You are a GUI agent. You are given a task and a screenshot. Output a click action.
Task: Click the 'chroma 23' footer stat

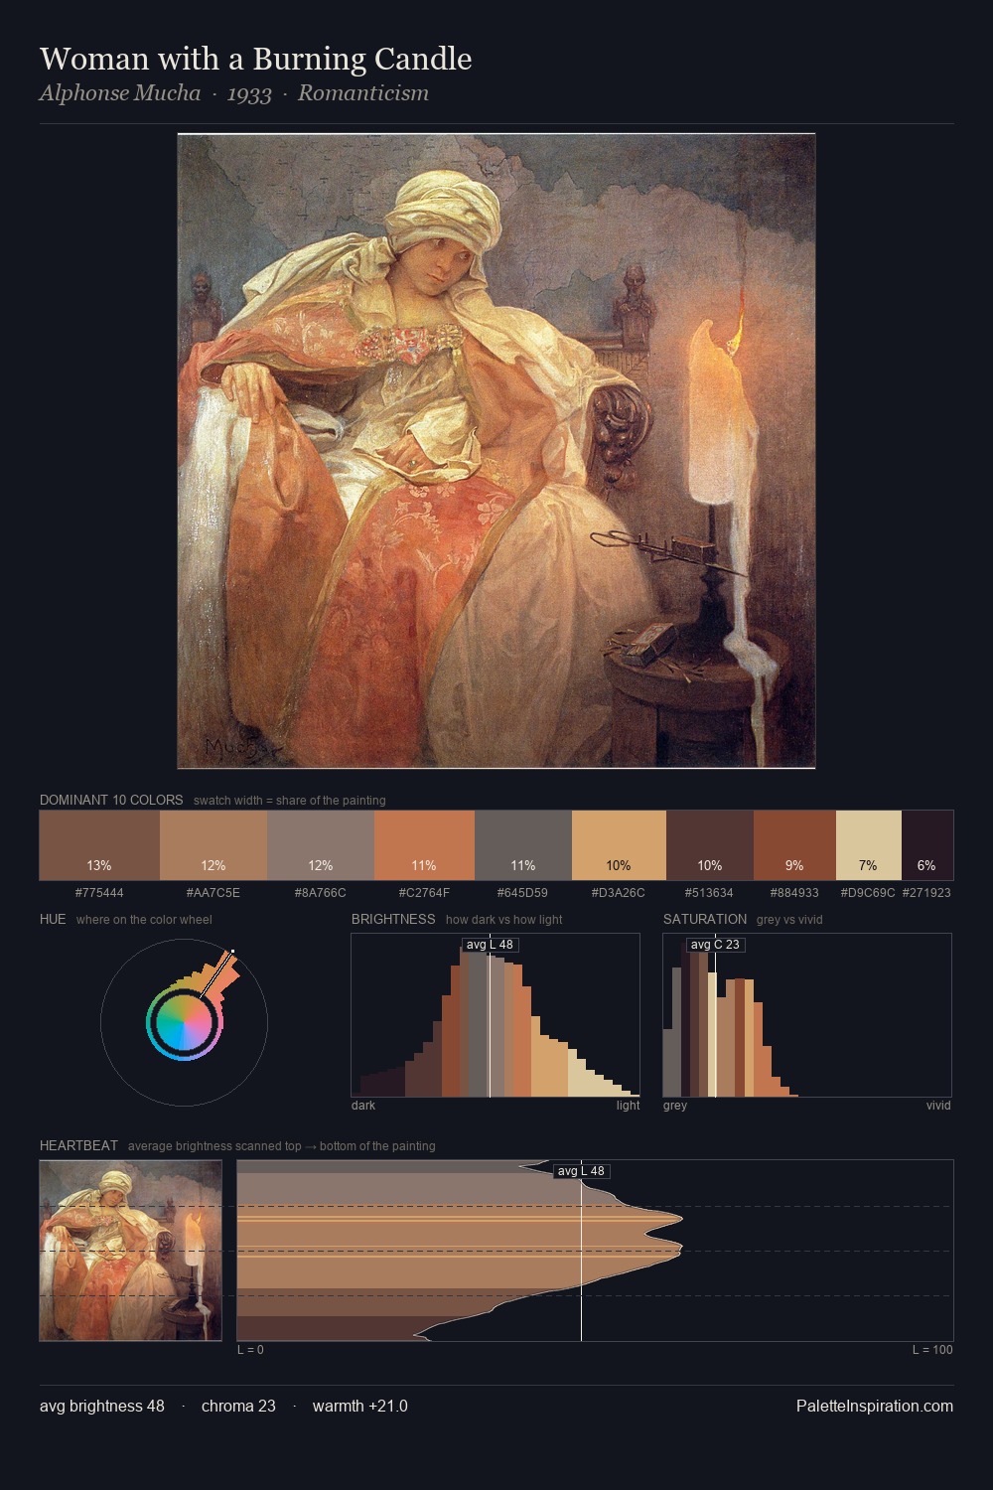(x=238, y=1406)
